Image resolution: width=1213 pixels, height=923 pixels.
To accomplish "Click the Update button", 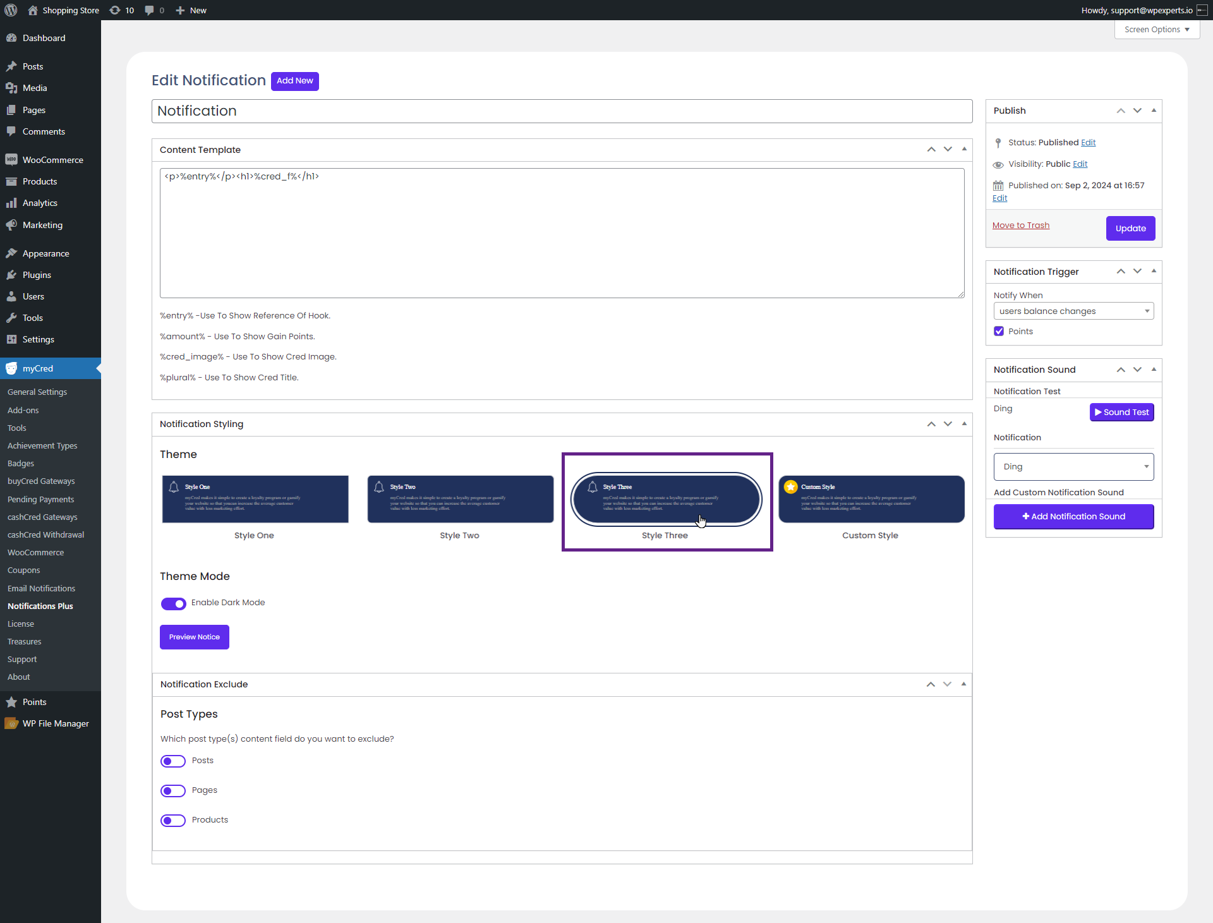I will point(1130,228).
